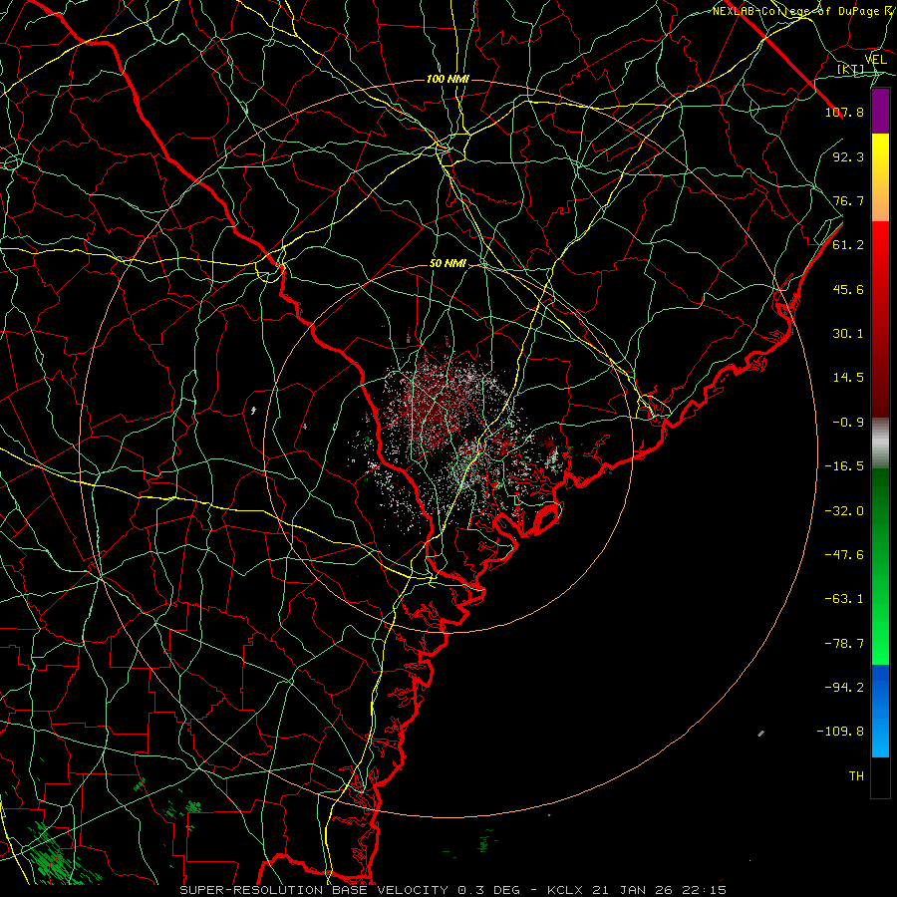The height and width of the screenshot is (897, 897).
Task: Click the purple segment of velocity color bar
Action: (x=880, y=112)
